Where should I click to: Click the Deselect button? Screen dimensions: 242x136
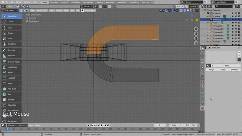tap(234, 70)
